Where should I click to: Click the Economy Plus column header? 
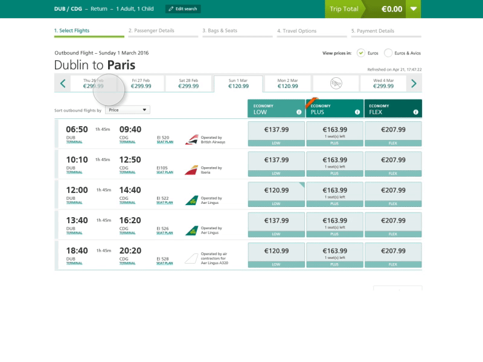click(335, 109)
